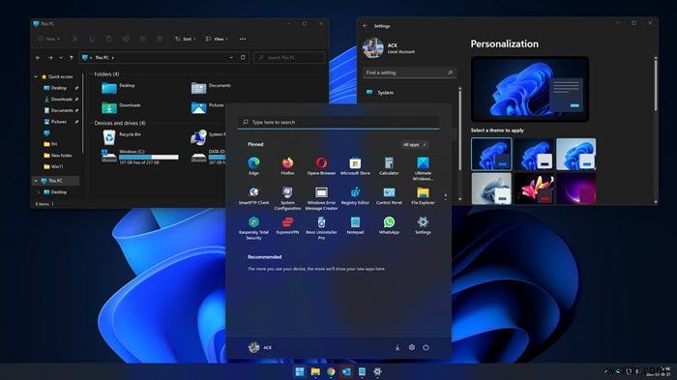
Task: Open the Documents folder in This PC
Action: pyautogui.click(x=211, y=88)
